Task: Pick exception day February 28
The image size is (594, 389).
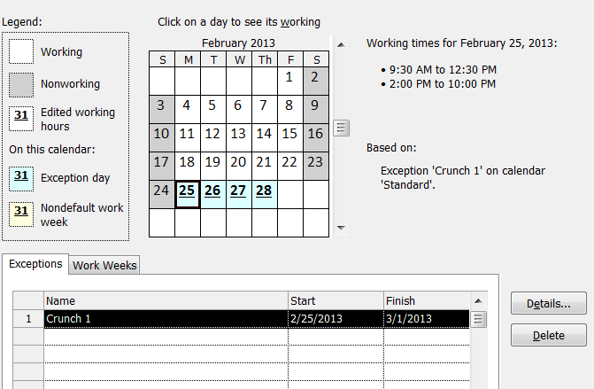Action: 264,191
